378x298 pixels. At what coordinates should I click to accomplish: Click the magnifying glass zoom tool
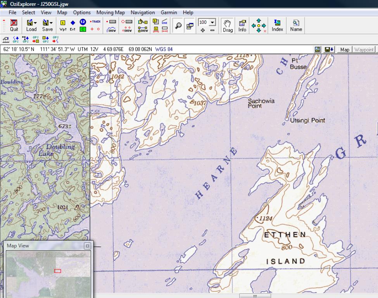(x=178, y=26)
